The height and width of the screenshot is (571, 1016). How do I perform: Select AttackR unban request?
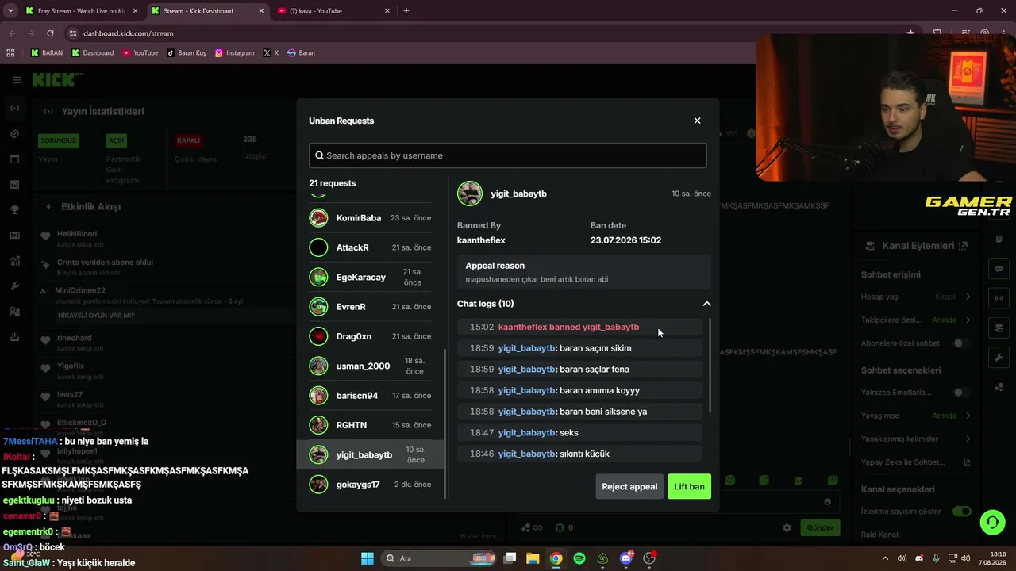click(x=370, y=247)
